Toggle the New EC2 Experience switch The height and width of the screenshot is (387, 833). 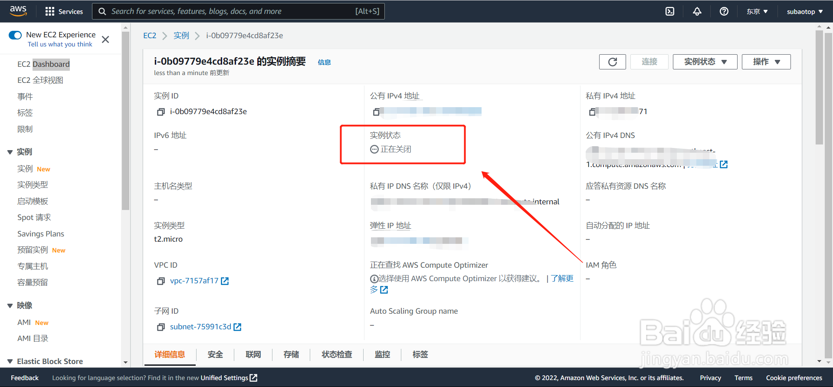coord(15,35)
